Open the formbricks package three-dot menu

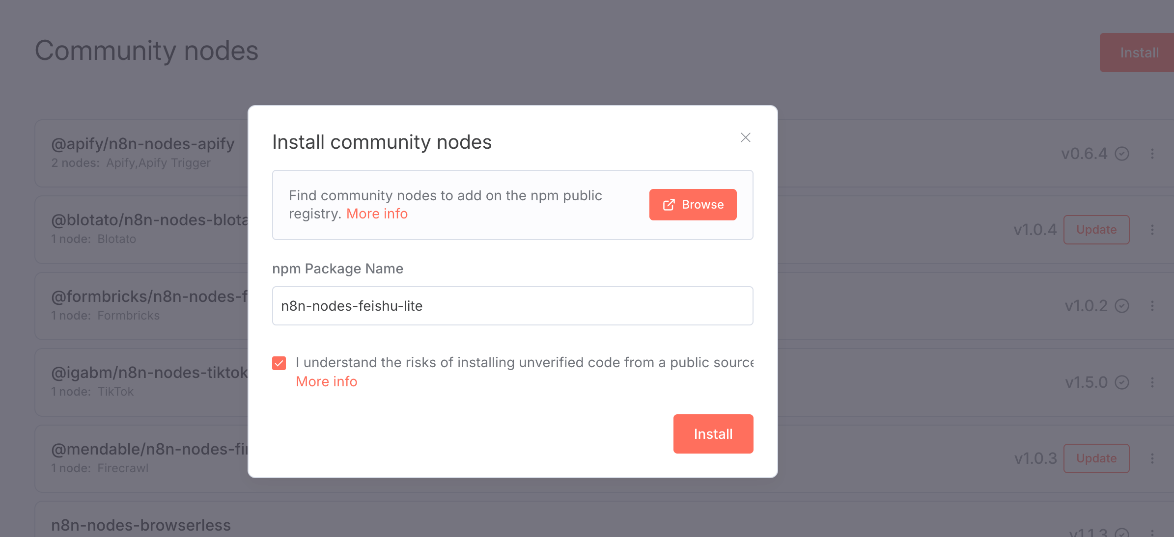click(1152, 306)
